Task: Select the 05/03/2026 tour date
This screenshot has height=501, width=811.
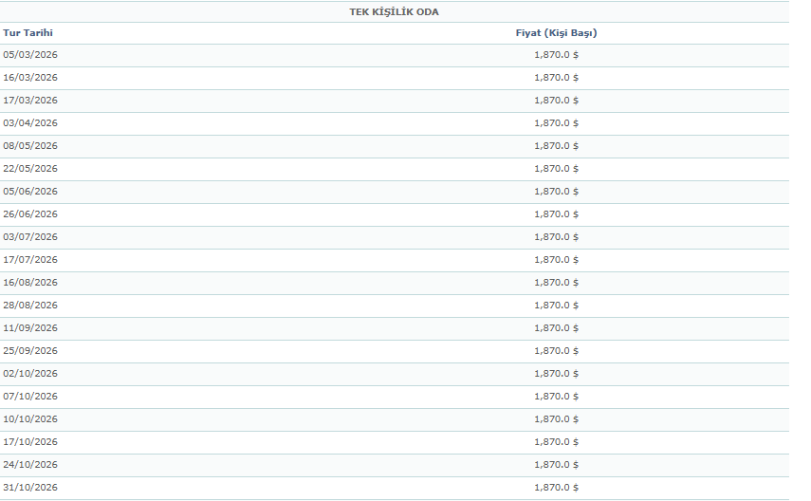Action: (30, 55)
